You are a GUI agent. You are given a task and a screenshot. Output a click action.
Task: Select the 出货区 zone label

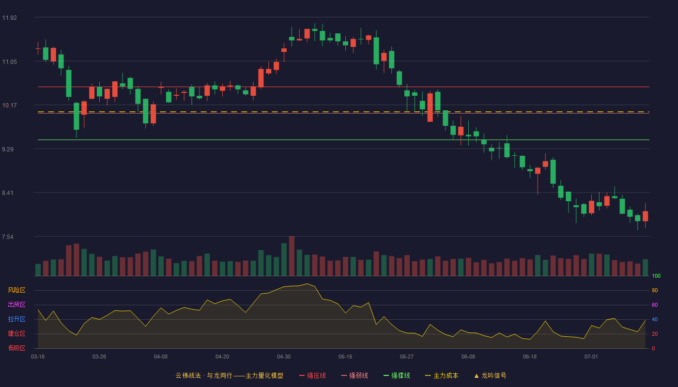[16, 305]
